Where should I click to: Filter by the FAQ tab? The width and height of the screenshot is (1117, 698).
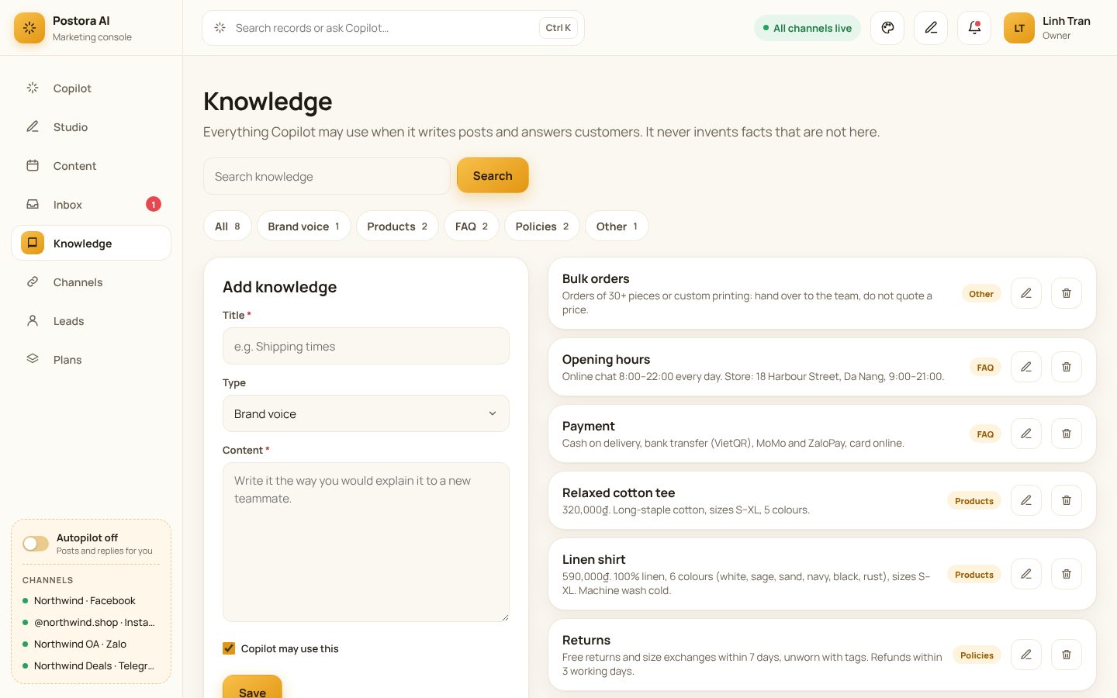tap(472, 226)
